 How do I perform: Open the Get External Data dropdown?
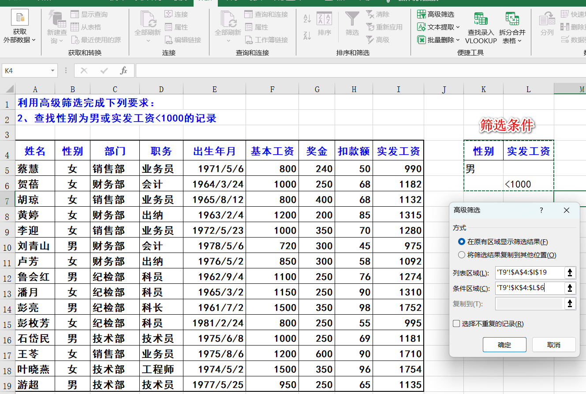point(20,27)
